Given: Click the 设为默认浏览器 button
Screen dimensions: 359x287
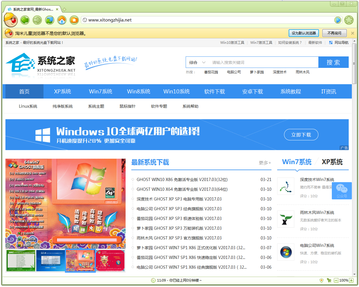Looking at the screenshot, I should coord(304,33).
